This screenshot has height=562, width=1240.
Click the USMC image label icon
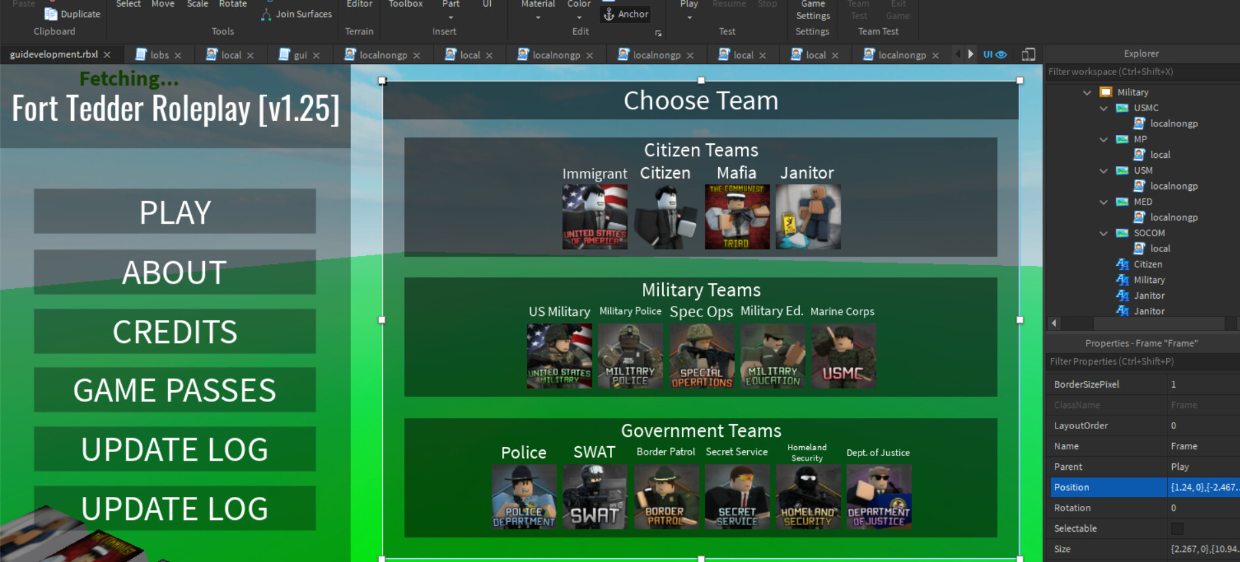(x=1122, y=108)
